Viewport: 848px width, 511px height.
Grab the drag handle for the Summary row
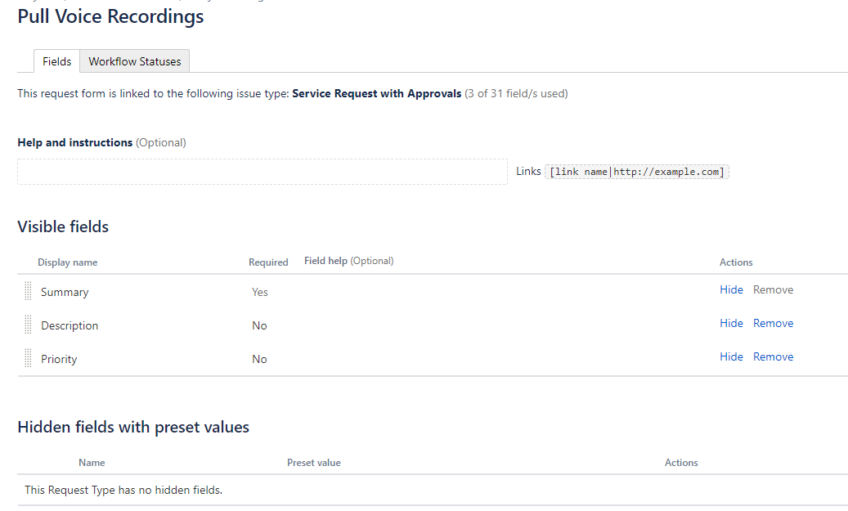coord(28,291)
